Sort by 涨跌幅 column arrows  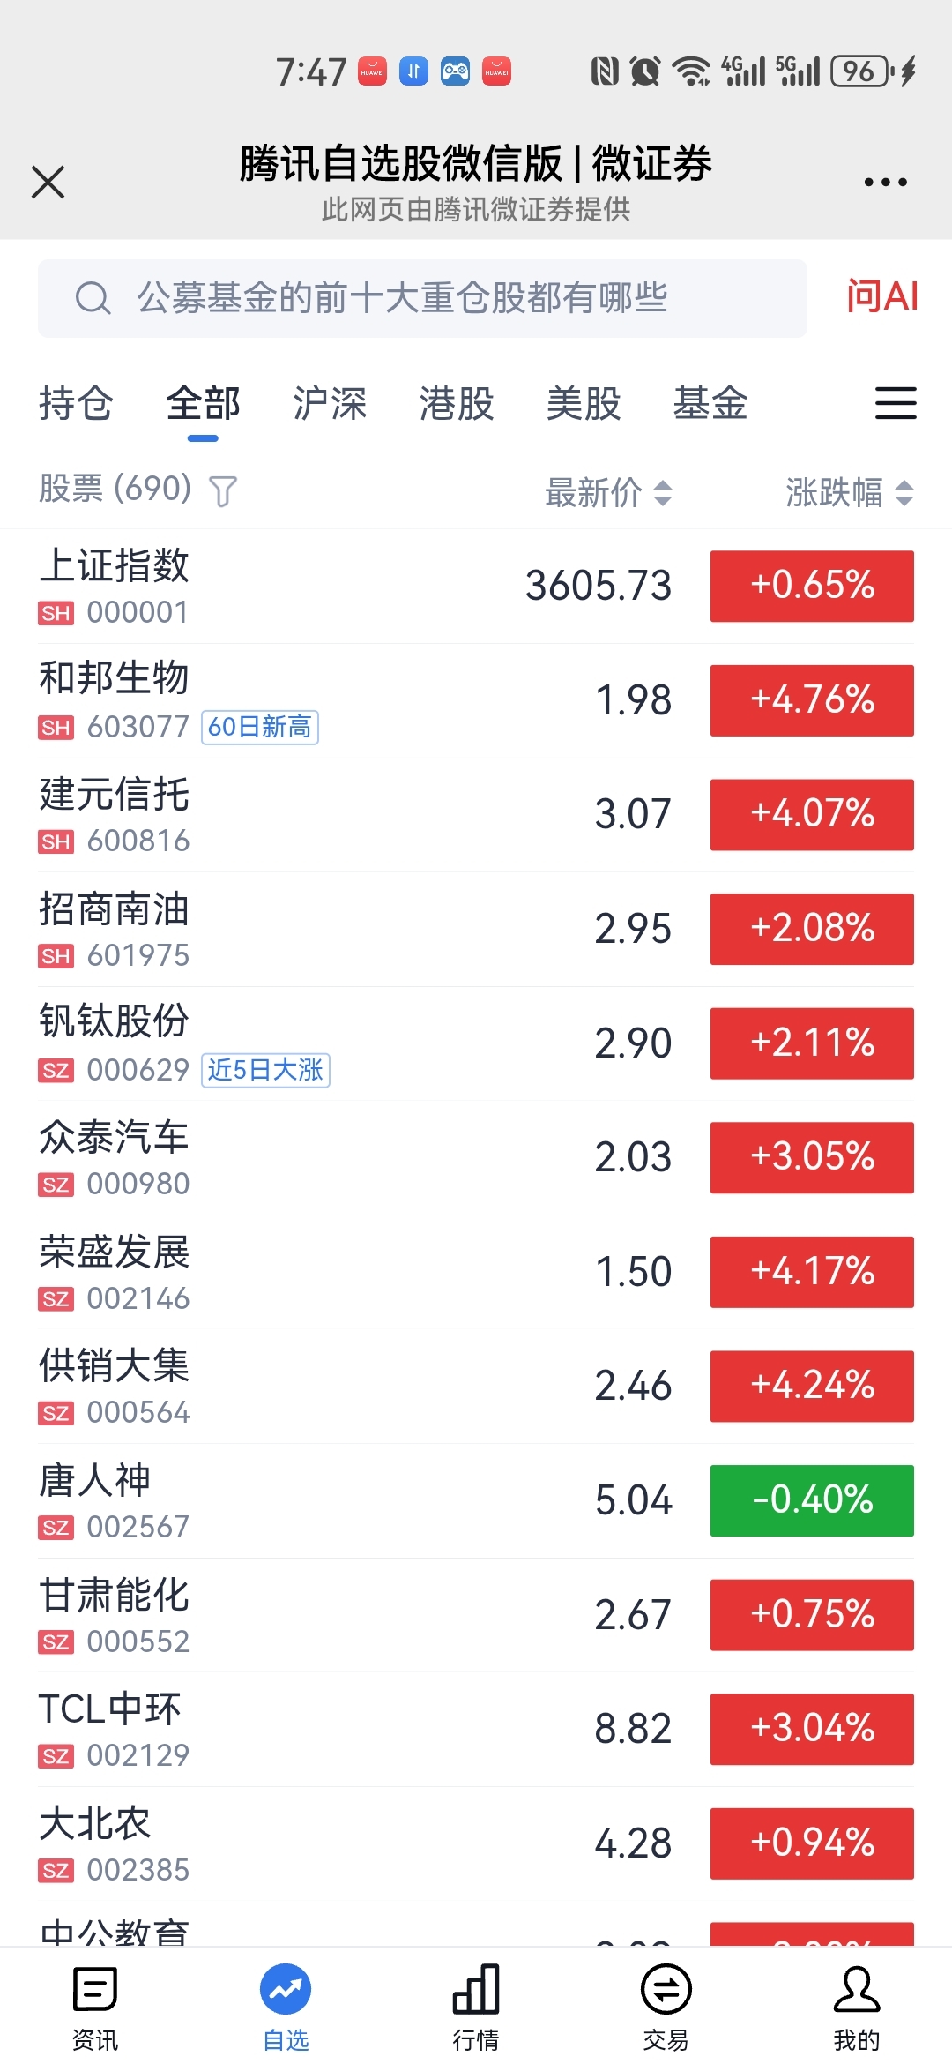[x=904, y=492]
